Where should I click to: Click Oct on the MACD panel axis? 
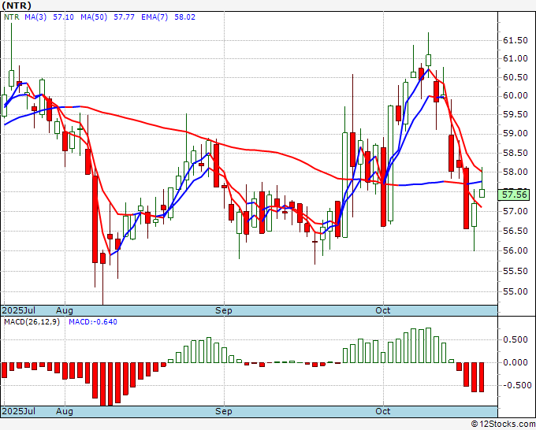point(382,411)
